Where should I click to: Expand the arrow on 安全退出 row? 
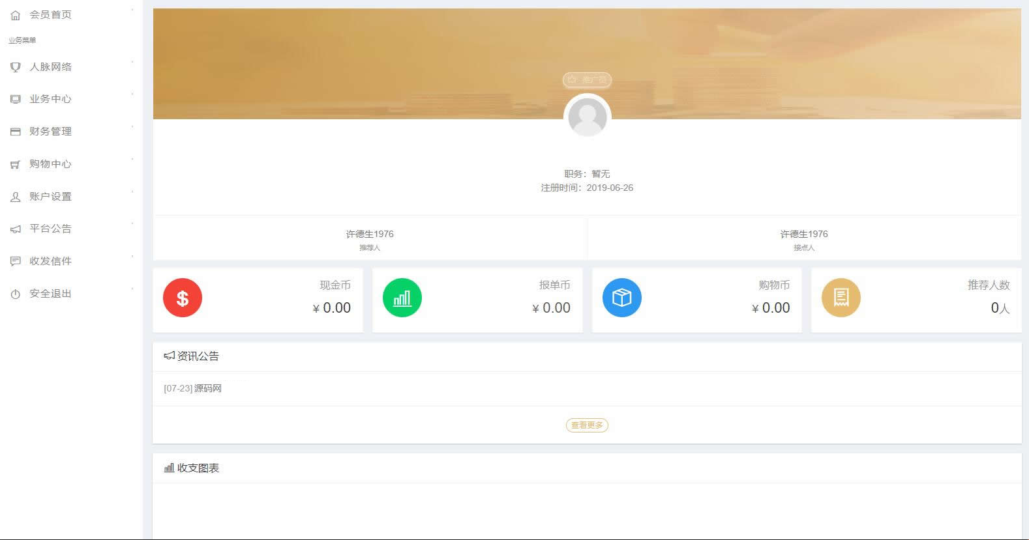coord(132,289)
